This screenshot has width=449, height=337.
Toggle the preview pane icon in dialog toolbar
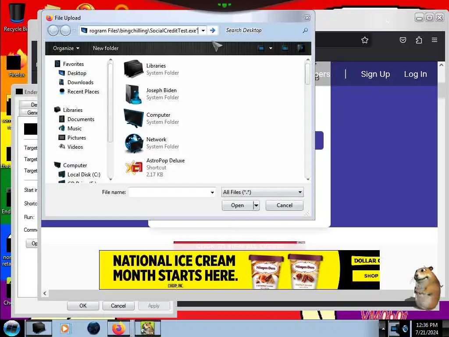(285, 48)
